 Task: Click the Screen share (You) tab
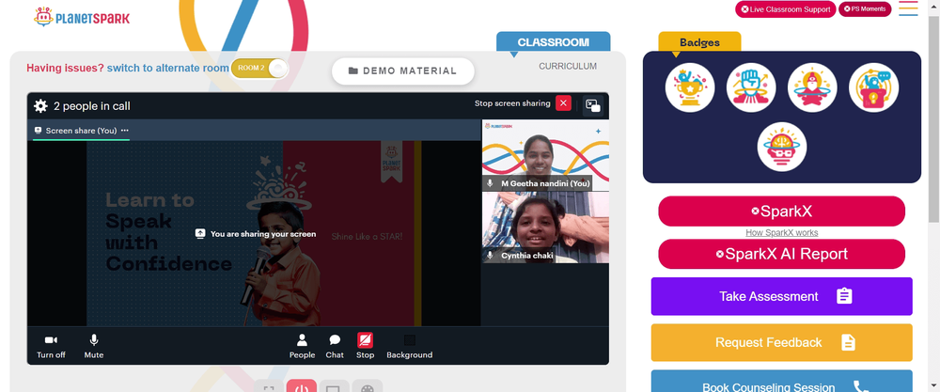81,131
